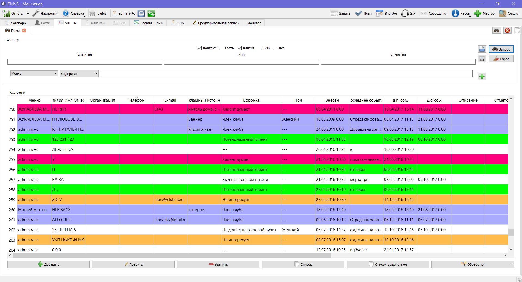Click the table's horizontal scrollbar thumb

pyautogui.click(x=172, y=255)
